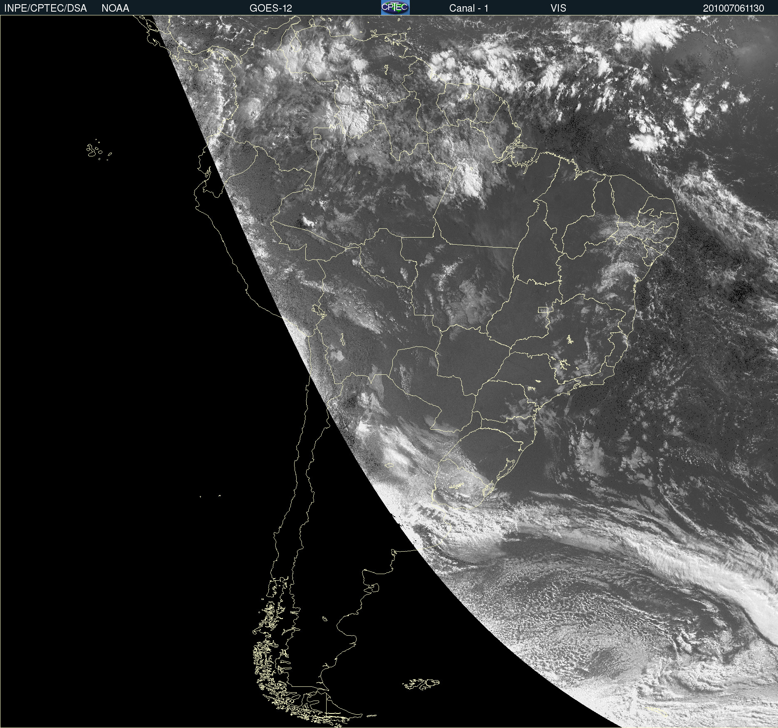
Task: Select the Canal - 1 label
Action: [468, 8]
